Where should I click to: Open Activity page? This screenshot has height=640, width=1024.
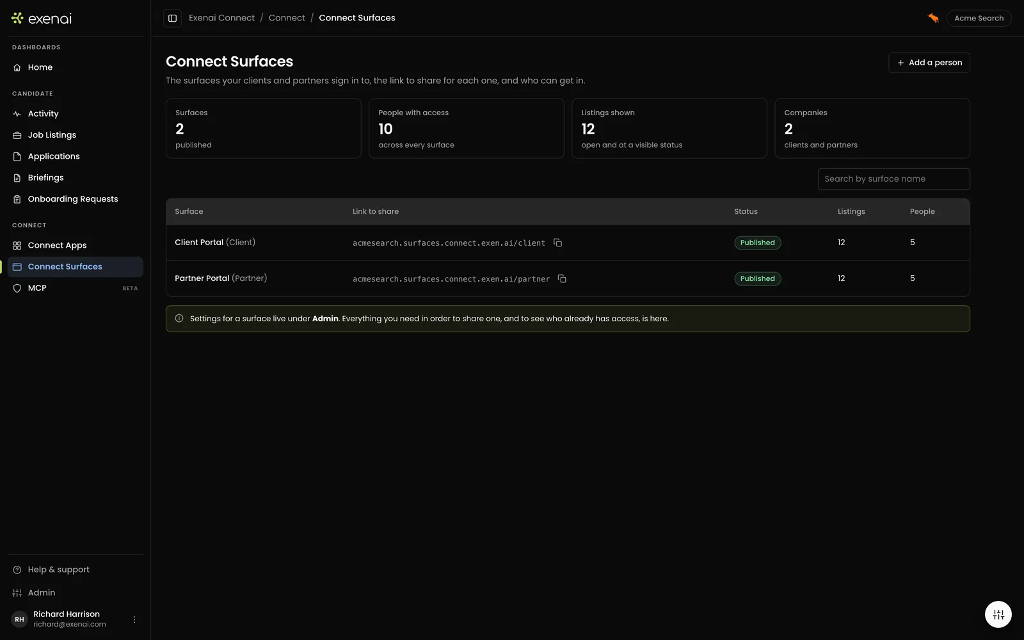76,114
